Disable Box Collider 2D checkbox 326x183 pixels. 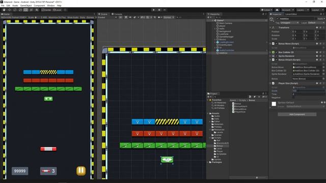tap(276, 52)
